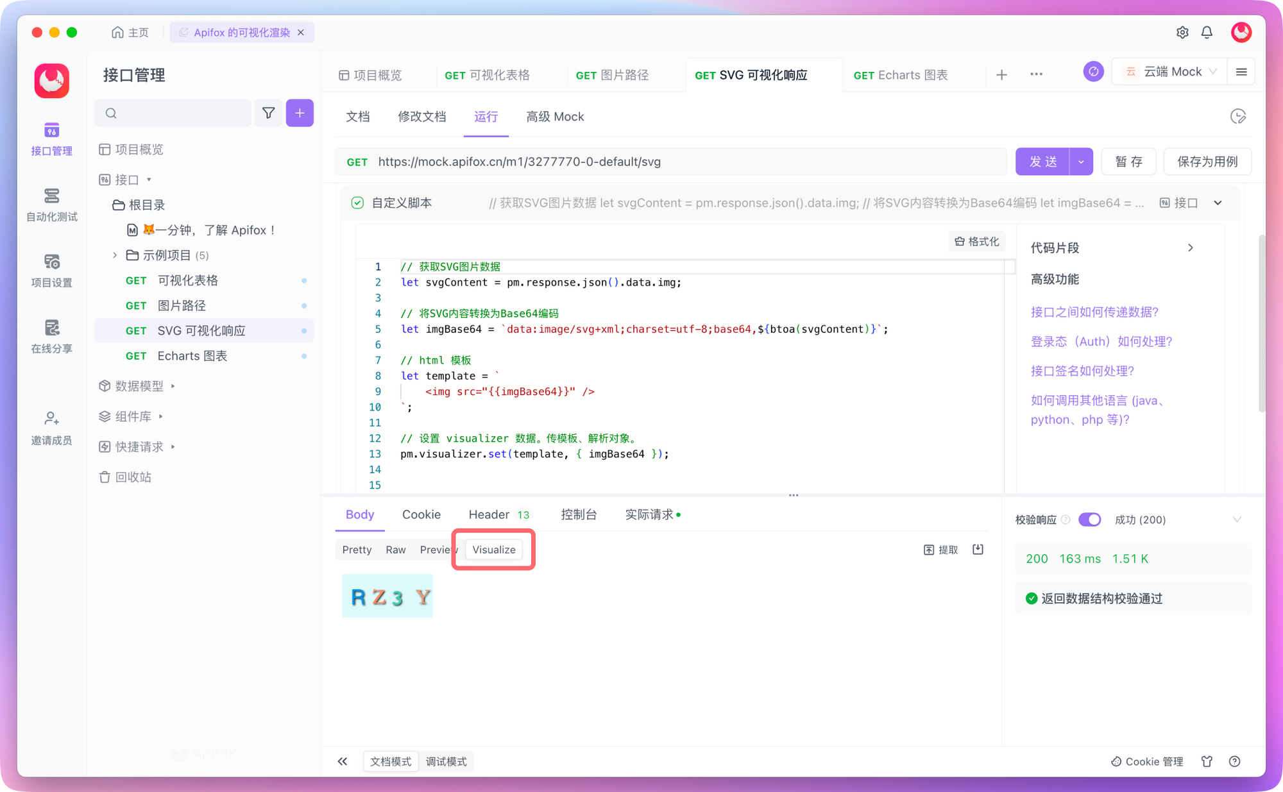This screenshot has width=1283, height=792.
Task: Open the Cookie response tab
Action: (421, 514)
